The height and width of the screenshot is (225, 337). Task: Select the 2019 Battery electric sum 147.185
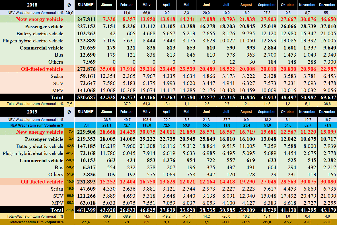(86, 146)
